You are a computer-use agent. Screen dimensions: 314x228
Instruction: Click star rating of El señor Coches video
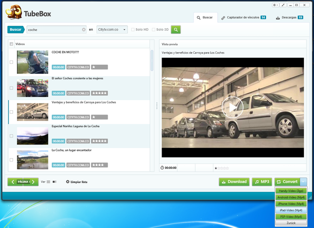click(x=99, y=93)
